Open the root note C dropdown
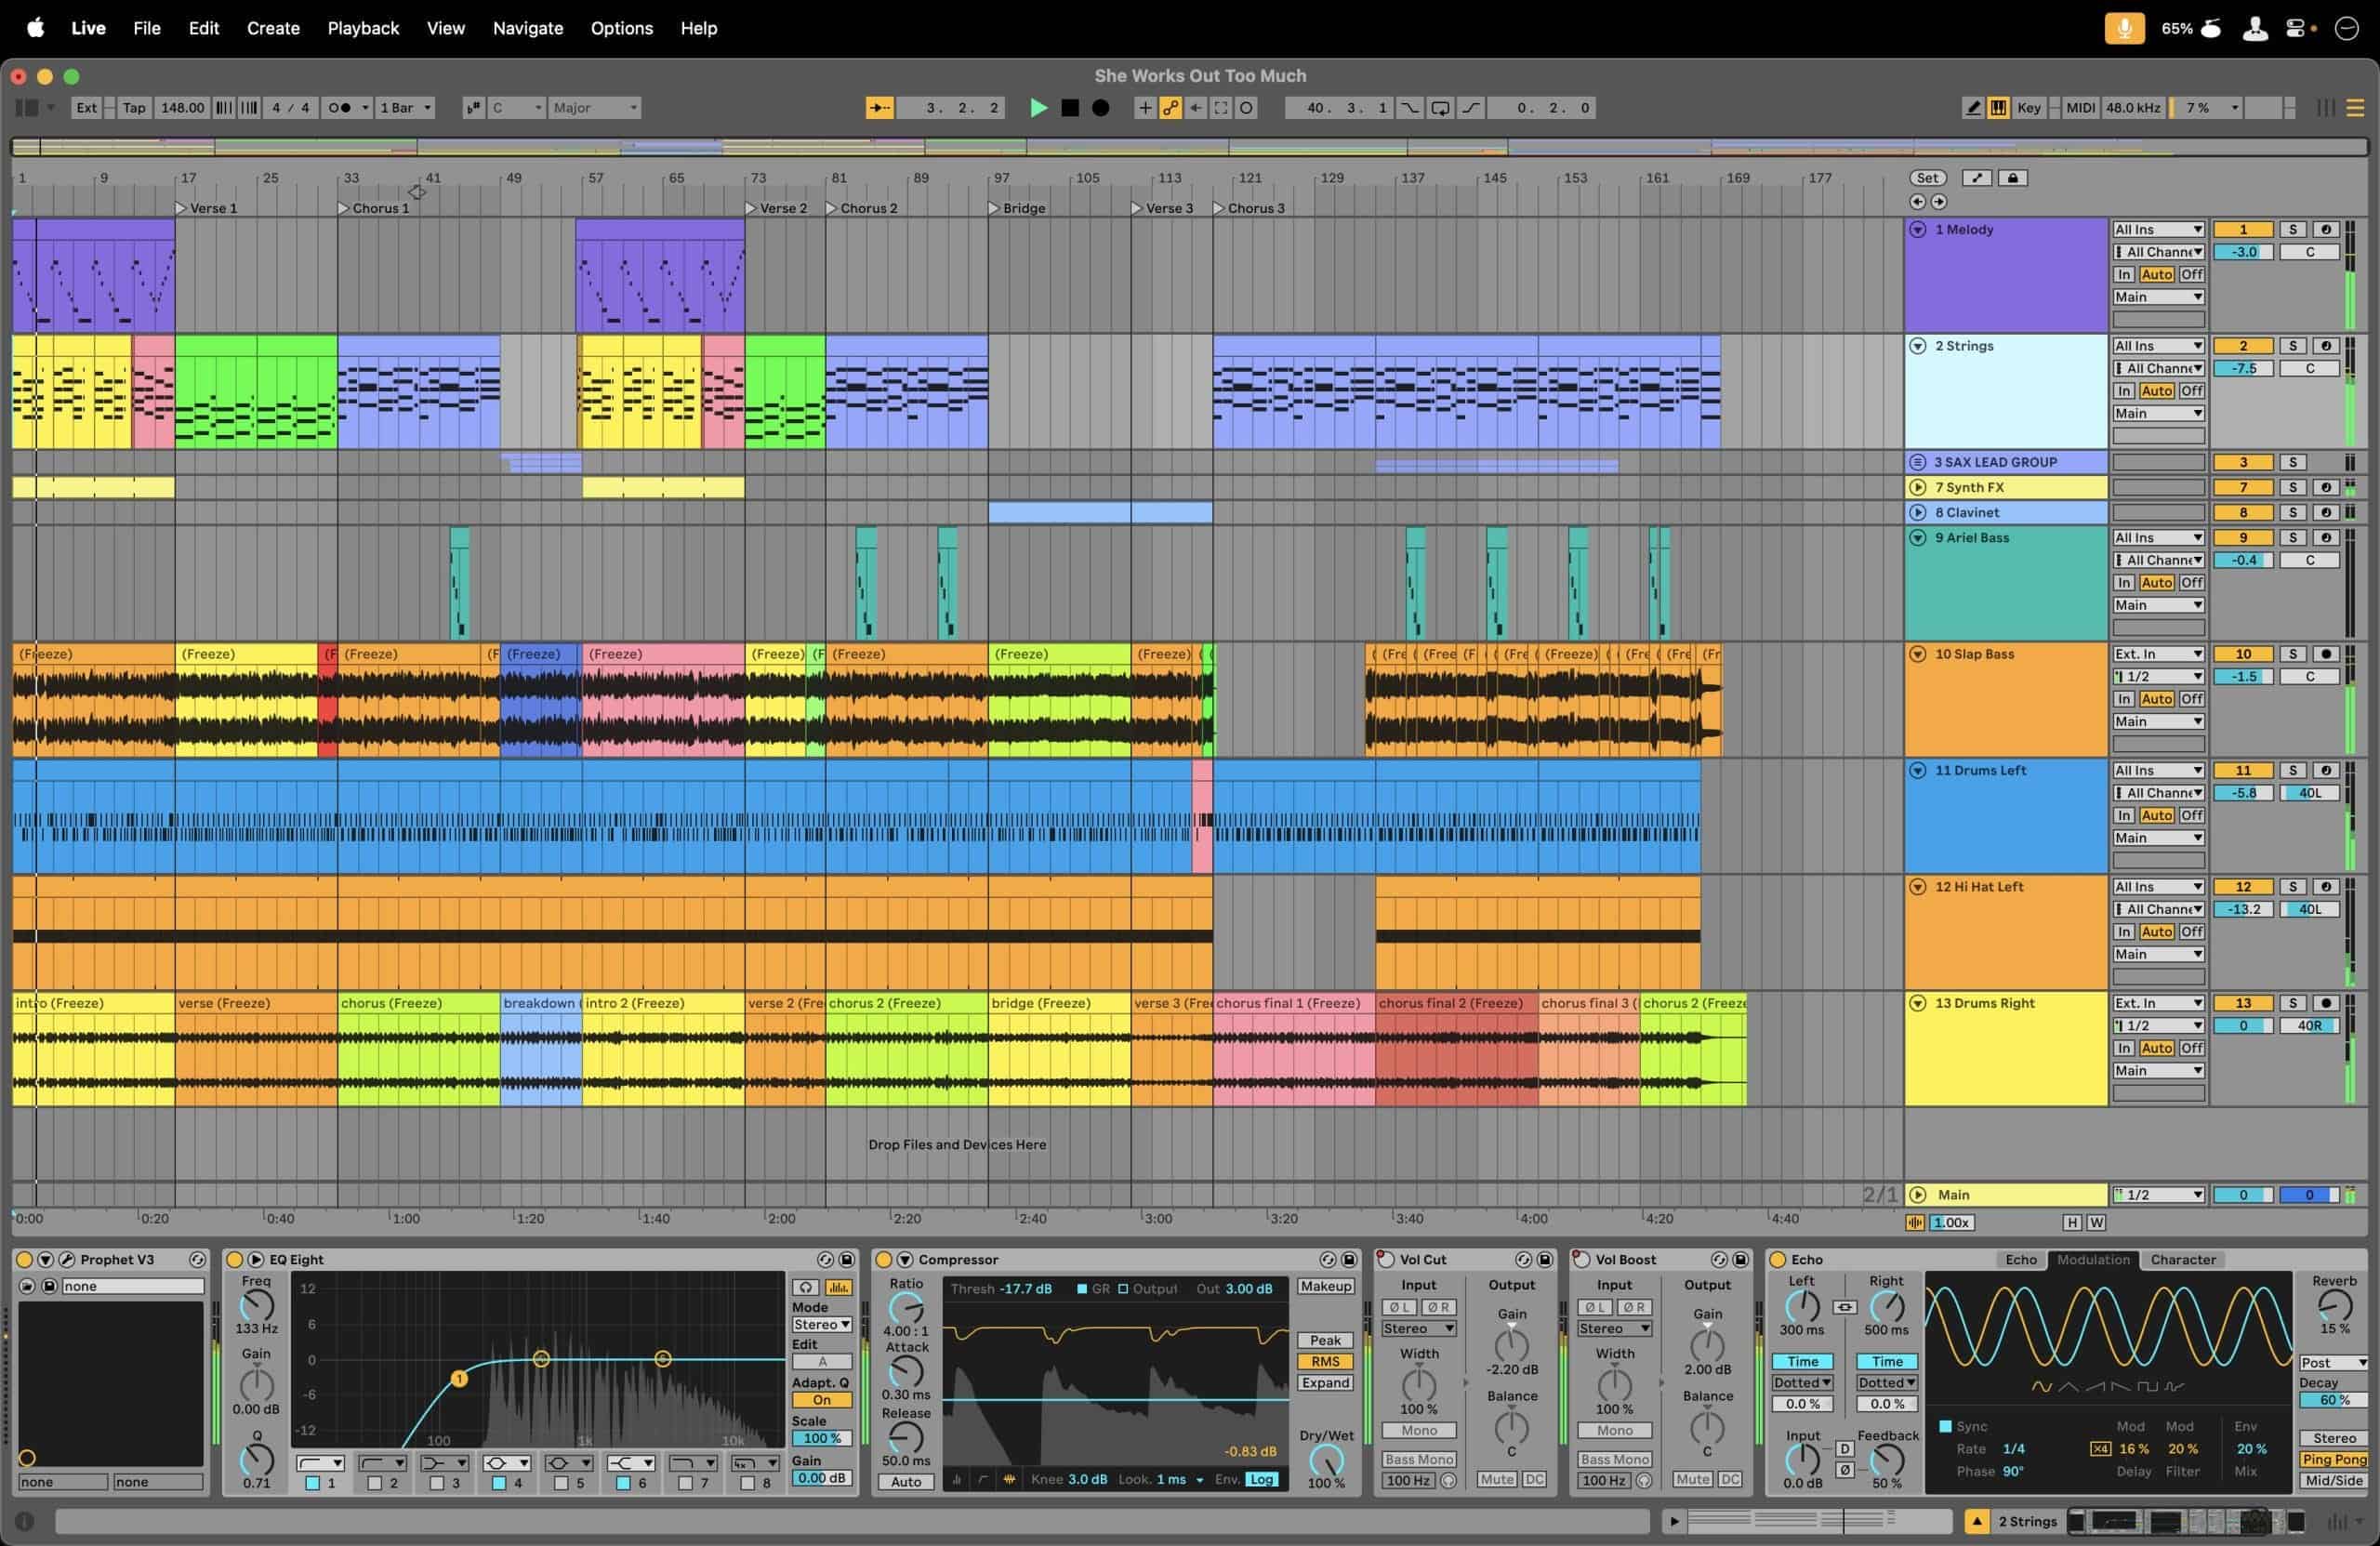Viewport: 2380px width, 1546px height. (516, 108)
